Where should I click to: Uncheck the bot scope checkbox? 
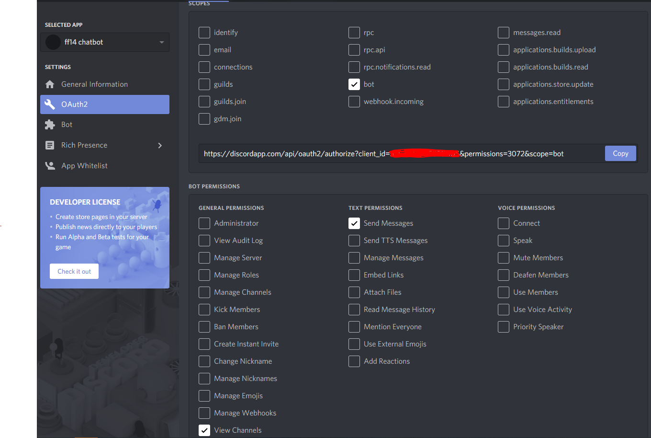tap(354, 84)
